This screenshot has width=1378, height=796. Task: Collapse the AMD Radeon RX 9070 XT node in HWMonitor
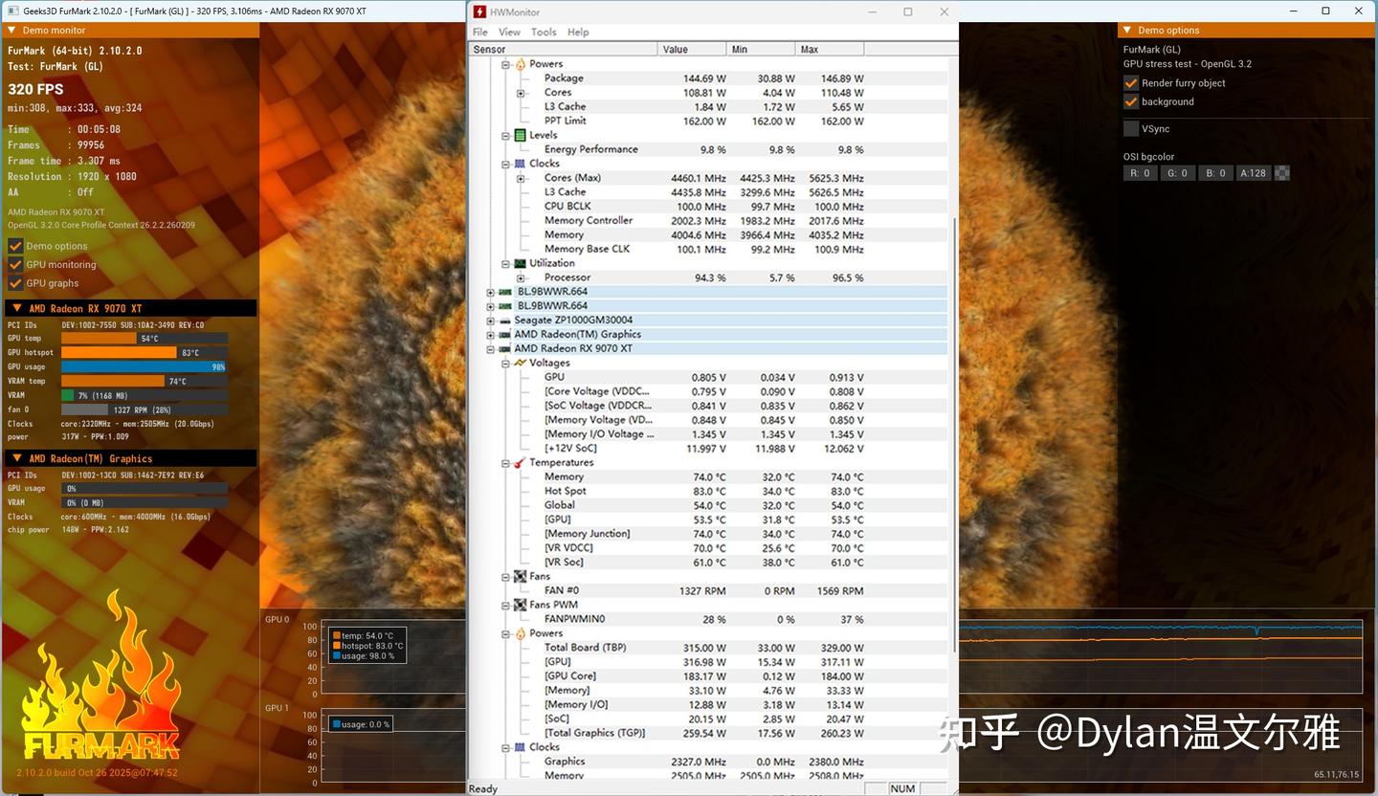[x=490, y=349]
